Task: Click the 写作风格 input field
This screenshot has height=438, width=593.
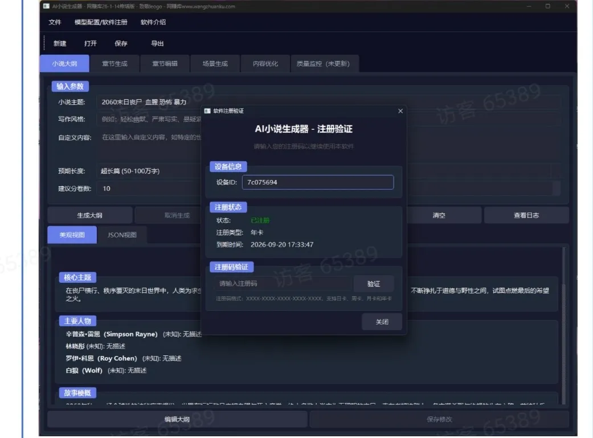Action: (328, 119)
